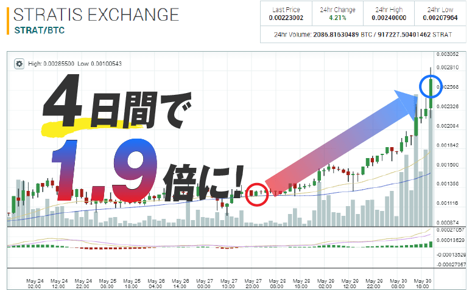This screenshot has width=475, height=290.
Task: Click the 0.000874 price axis label
Action: [448, 223]
